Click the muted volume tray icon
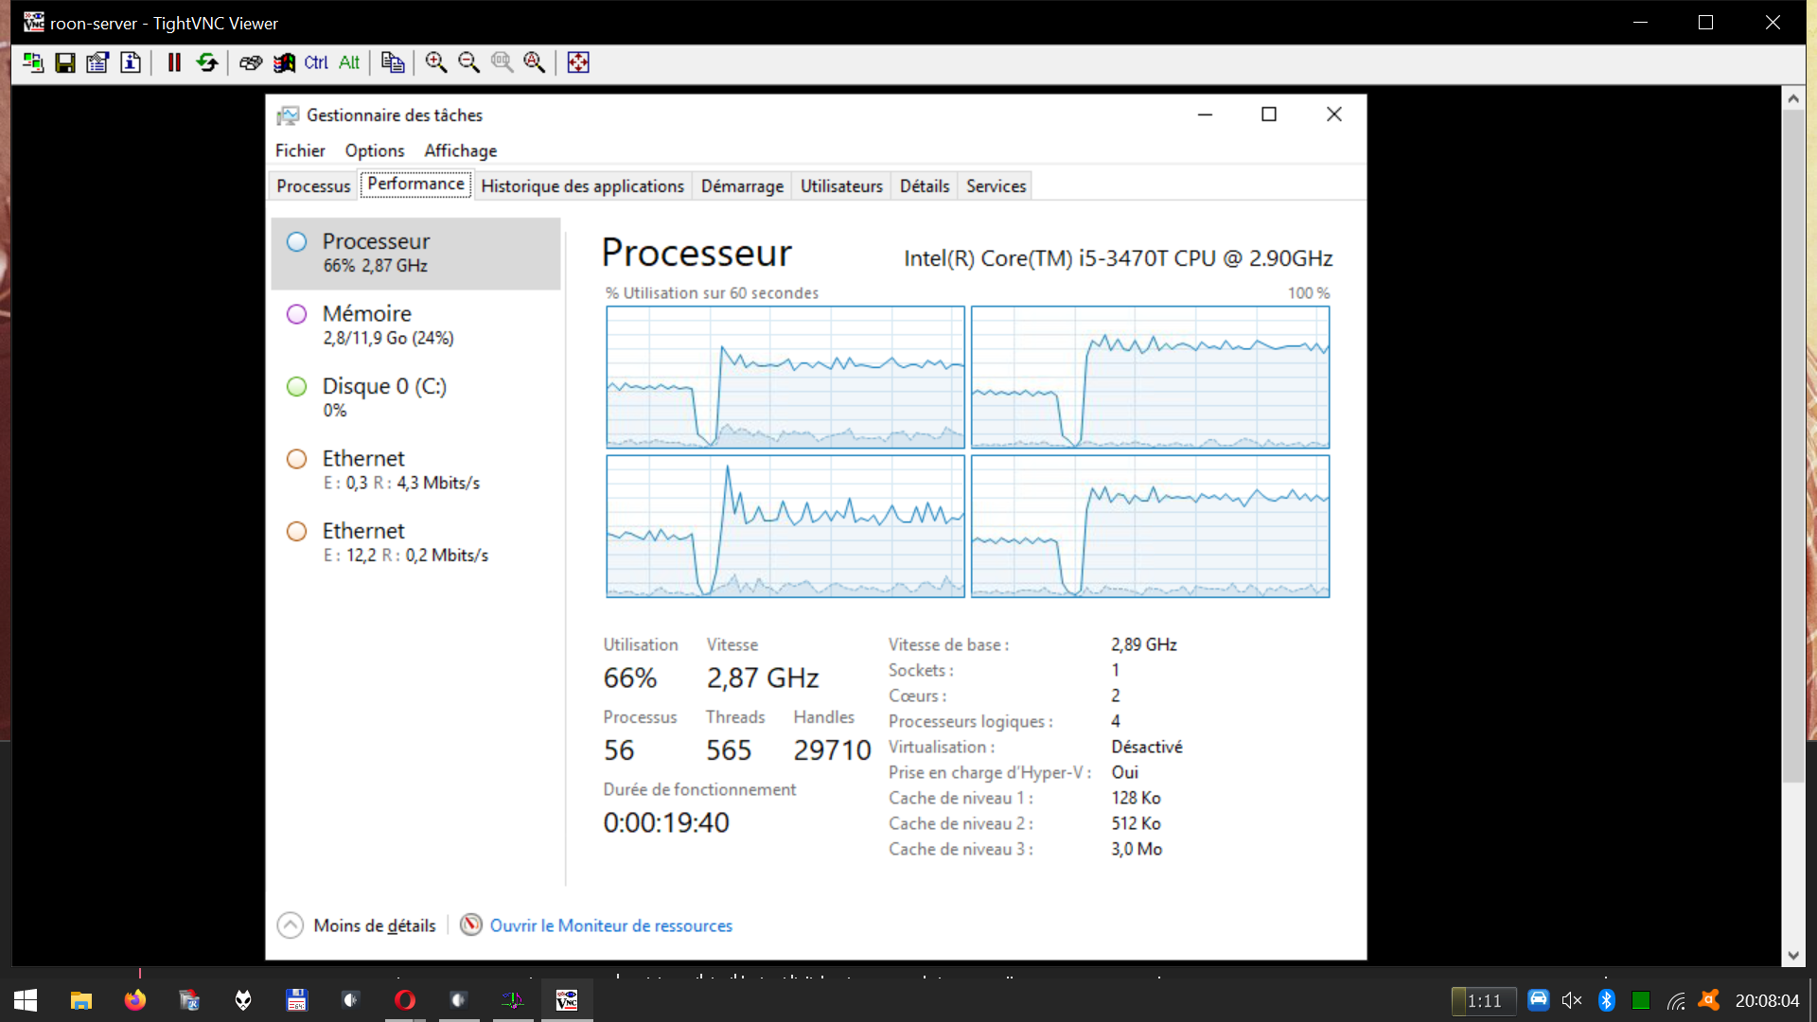The width and height of the screenshot is (1817, 1022). pyautogui.click(x=1572, y=1000)
